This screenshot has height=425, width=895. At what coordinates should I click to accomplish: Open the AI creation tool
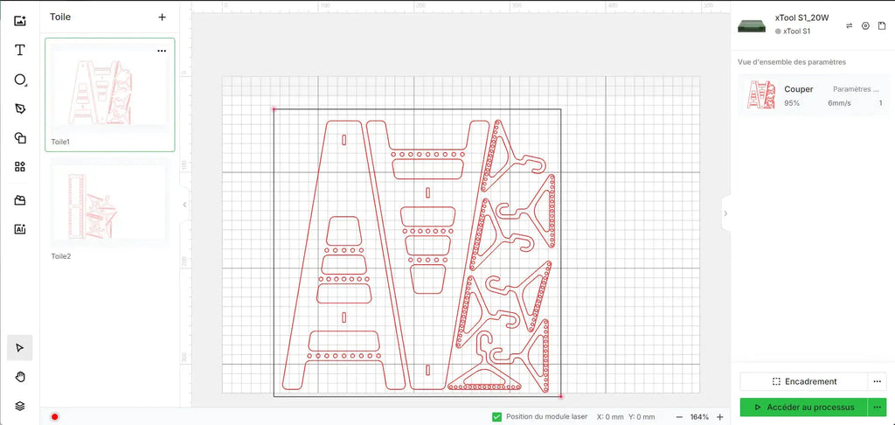coord(20,229)
